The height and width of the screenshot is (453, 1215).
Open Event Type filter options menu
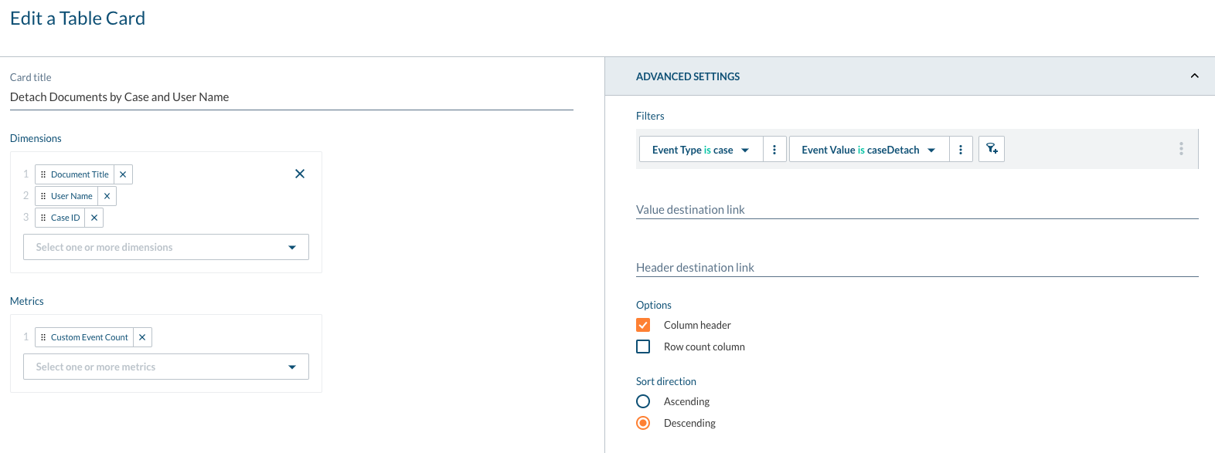774,150
